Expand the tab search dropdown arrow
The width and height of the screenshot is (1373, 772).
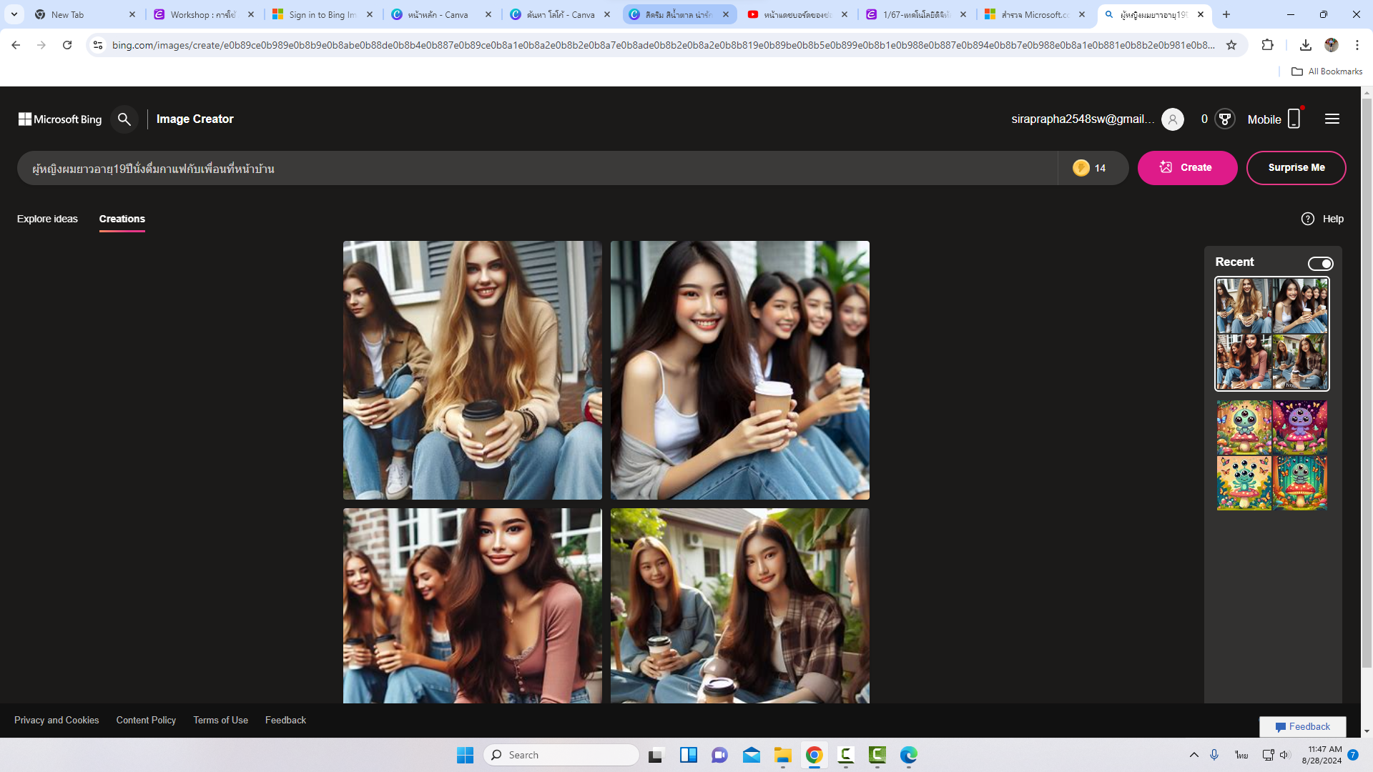click(14, 14)
